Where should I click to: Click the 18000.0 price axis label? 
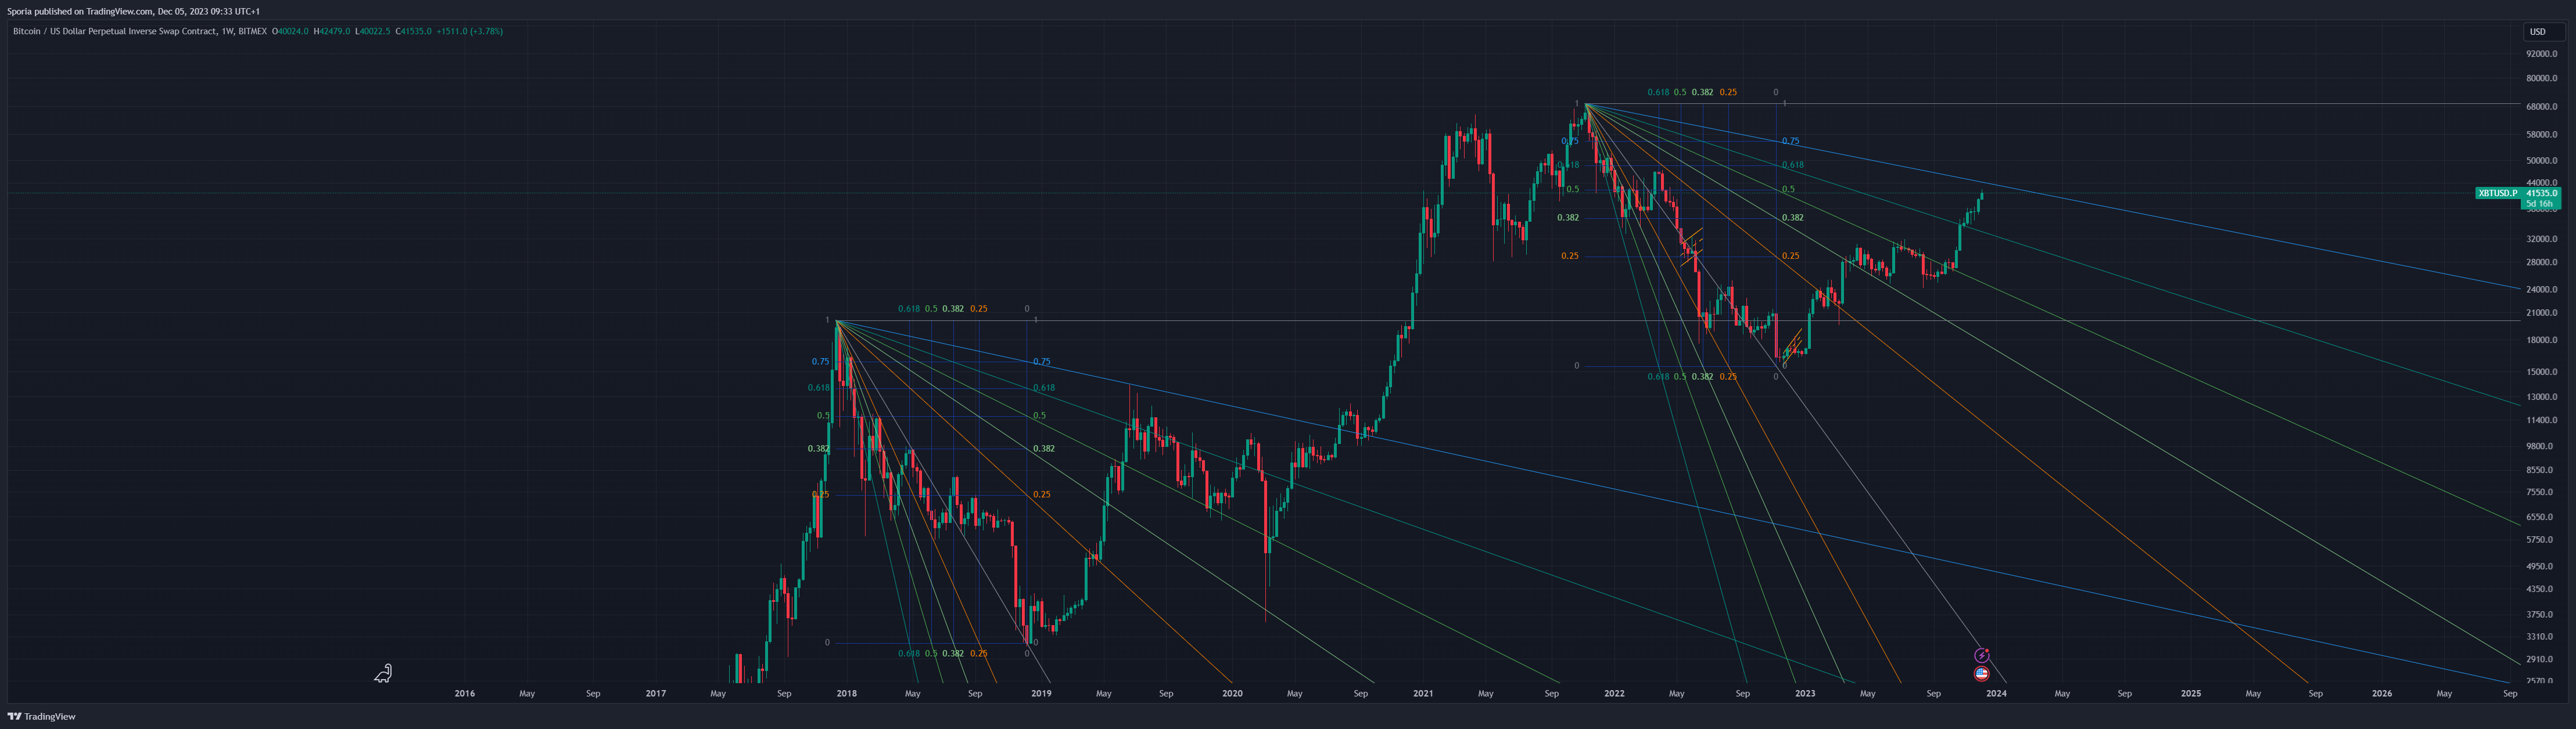click(x=2541, y=341)
